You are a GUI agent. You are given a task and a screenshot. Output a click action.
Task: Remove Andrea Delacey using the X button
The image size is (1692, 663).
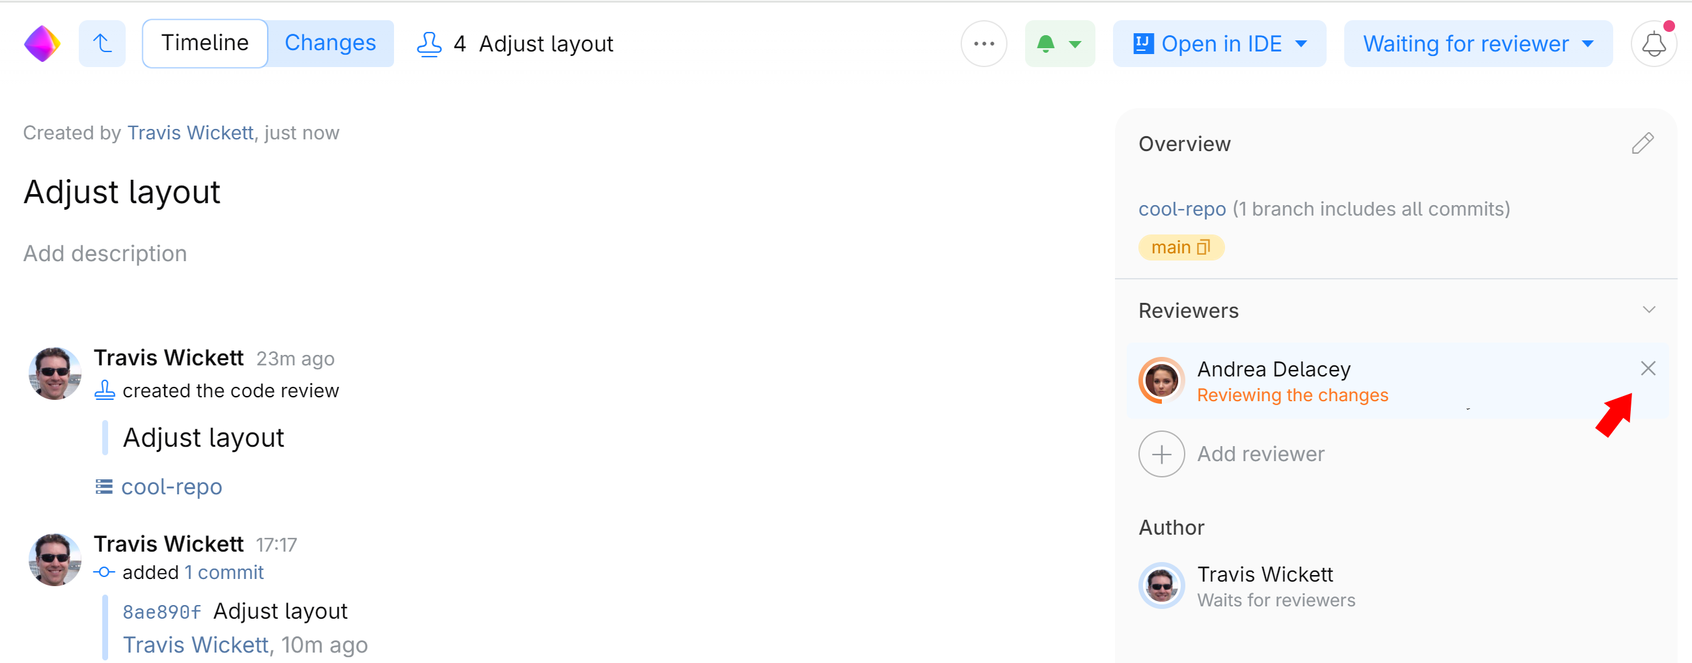click(x=1648, y=368)
